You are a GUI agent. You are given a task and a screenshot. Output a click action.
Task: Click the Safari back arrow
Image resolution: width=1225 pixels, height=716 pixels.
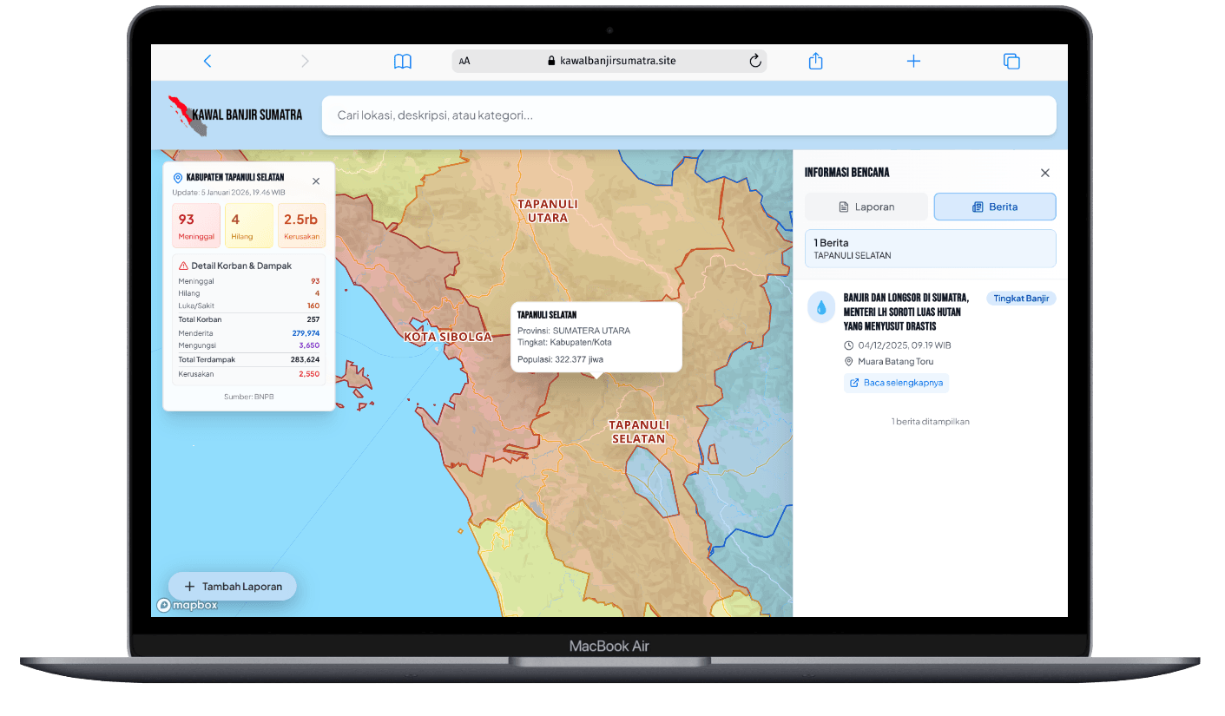click(207, 61)
